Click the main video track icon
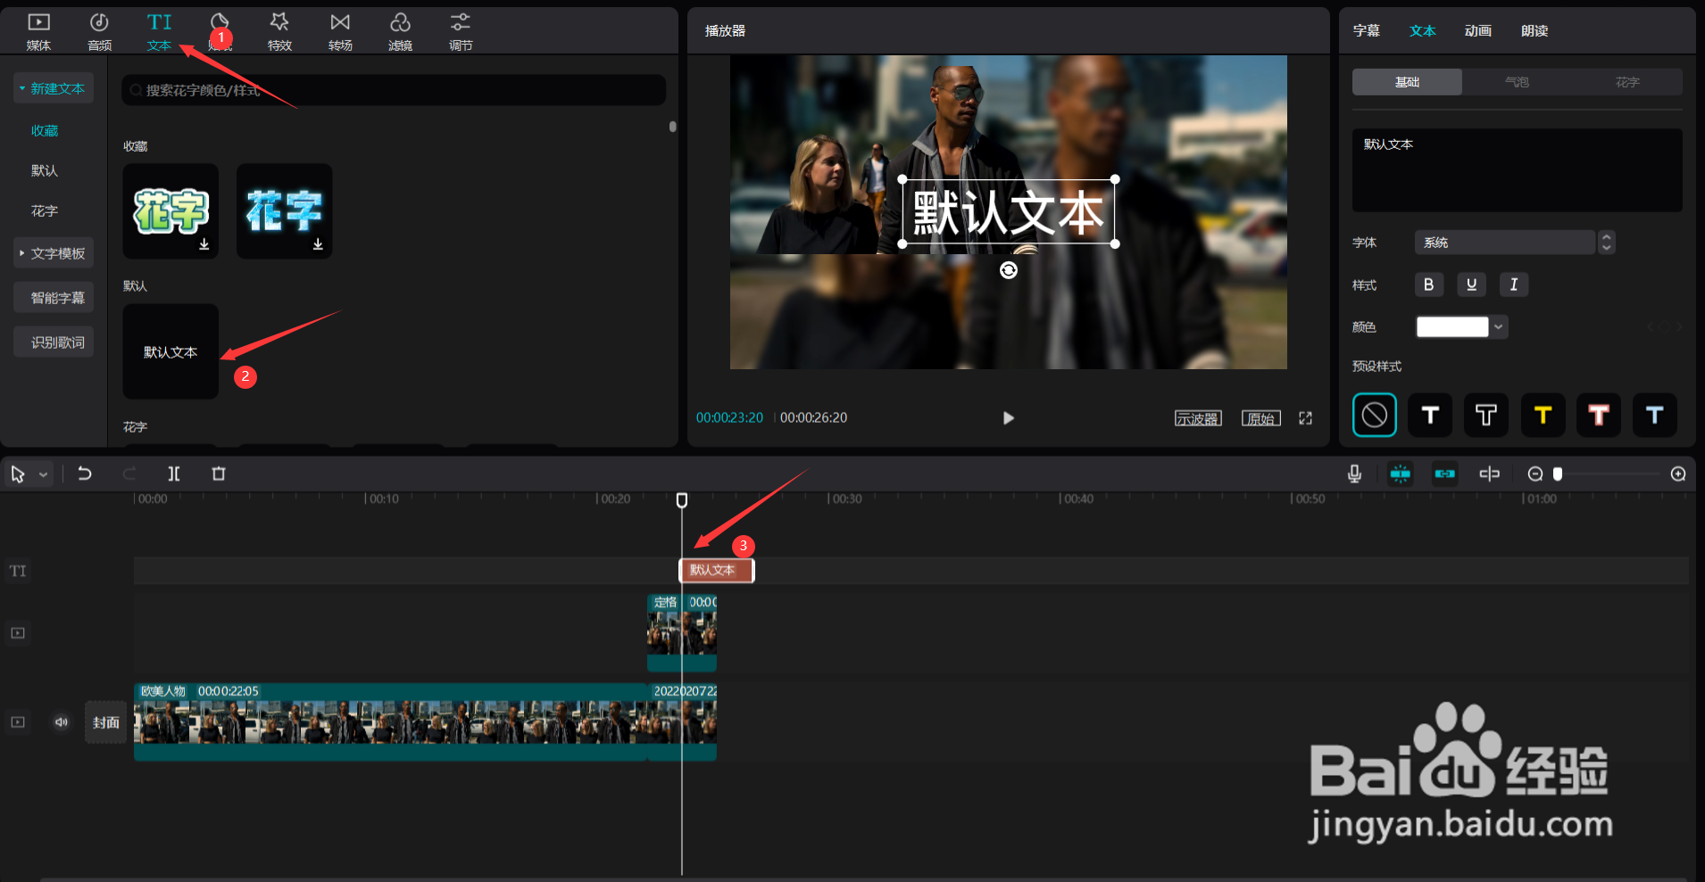The width and height of the screenshot is (1705, 882). 18,722
